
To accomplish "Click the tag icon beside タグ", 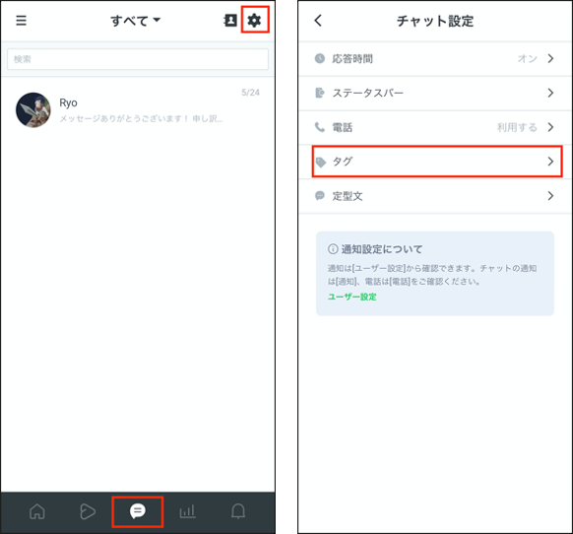I will (x=321, y=162).
